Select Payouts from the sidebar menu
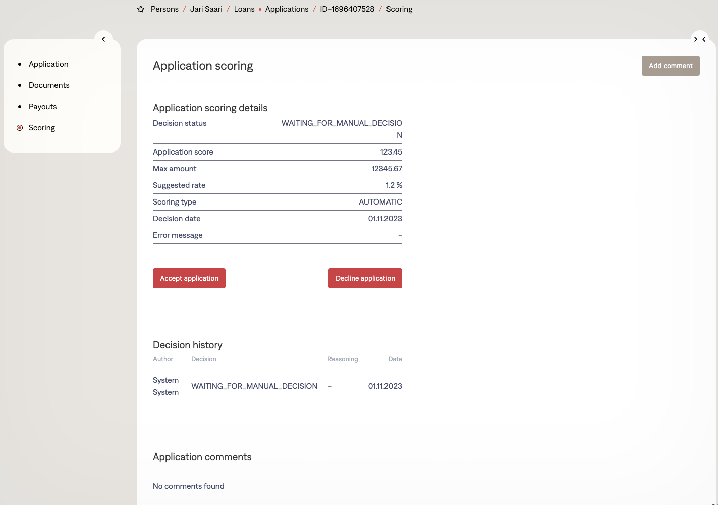 click(x=43, y=107)
